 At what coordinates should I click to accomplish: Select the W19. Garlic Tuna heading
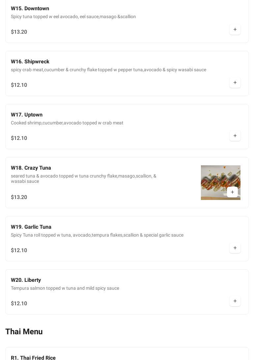tap(31, 227)
